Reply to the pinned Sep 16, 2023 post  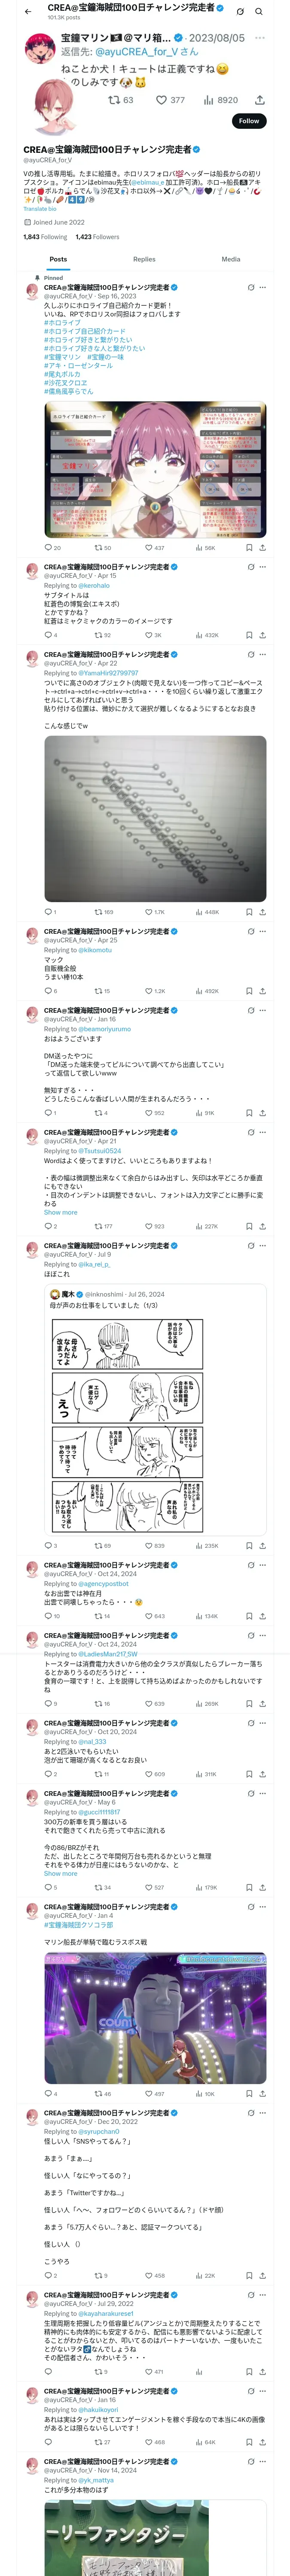(48, 548)
